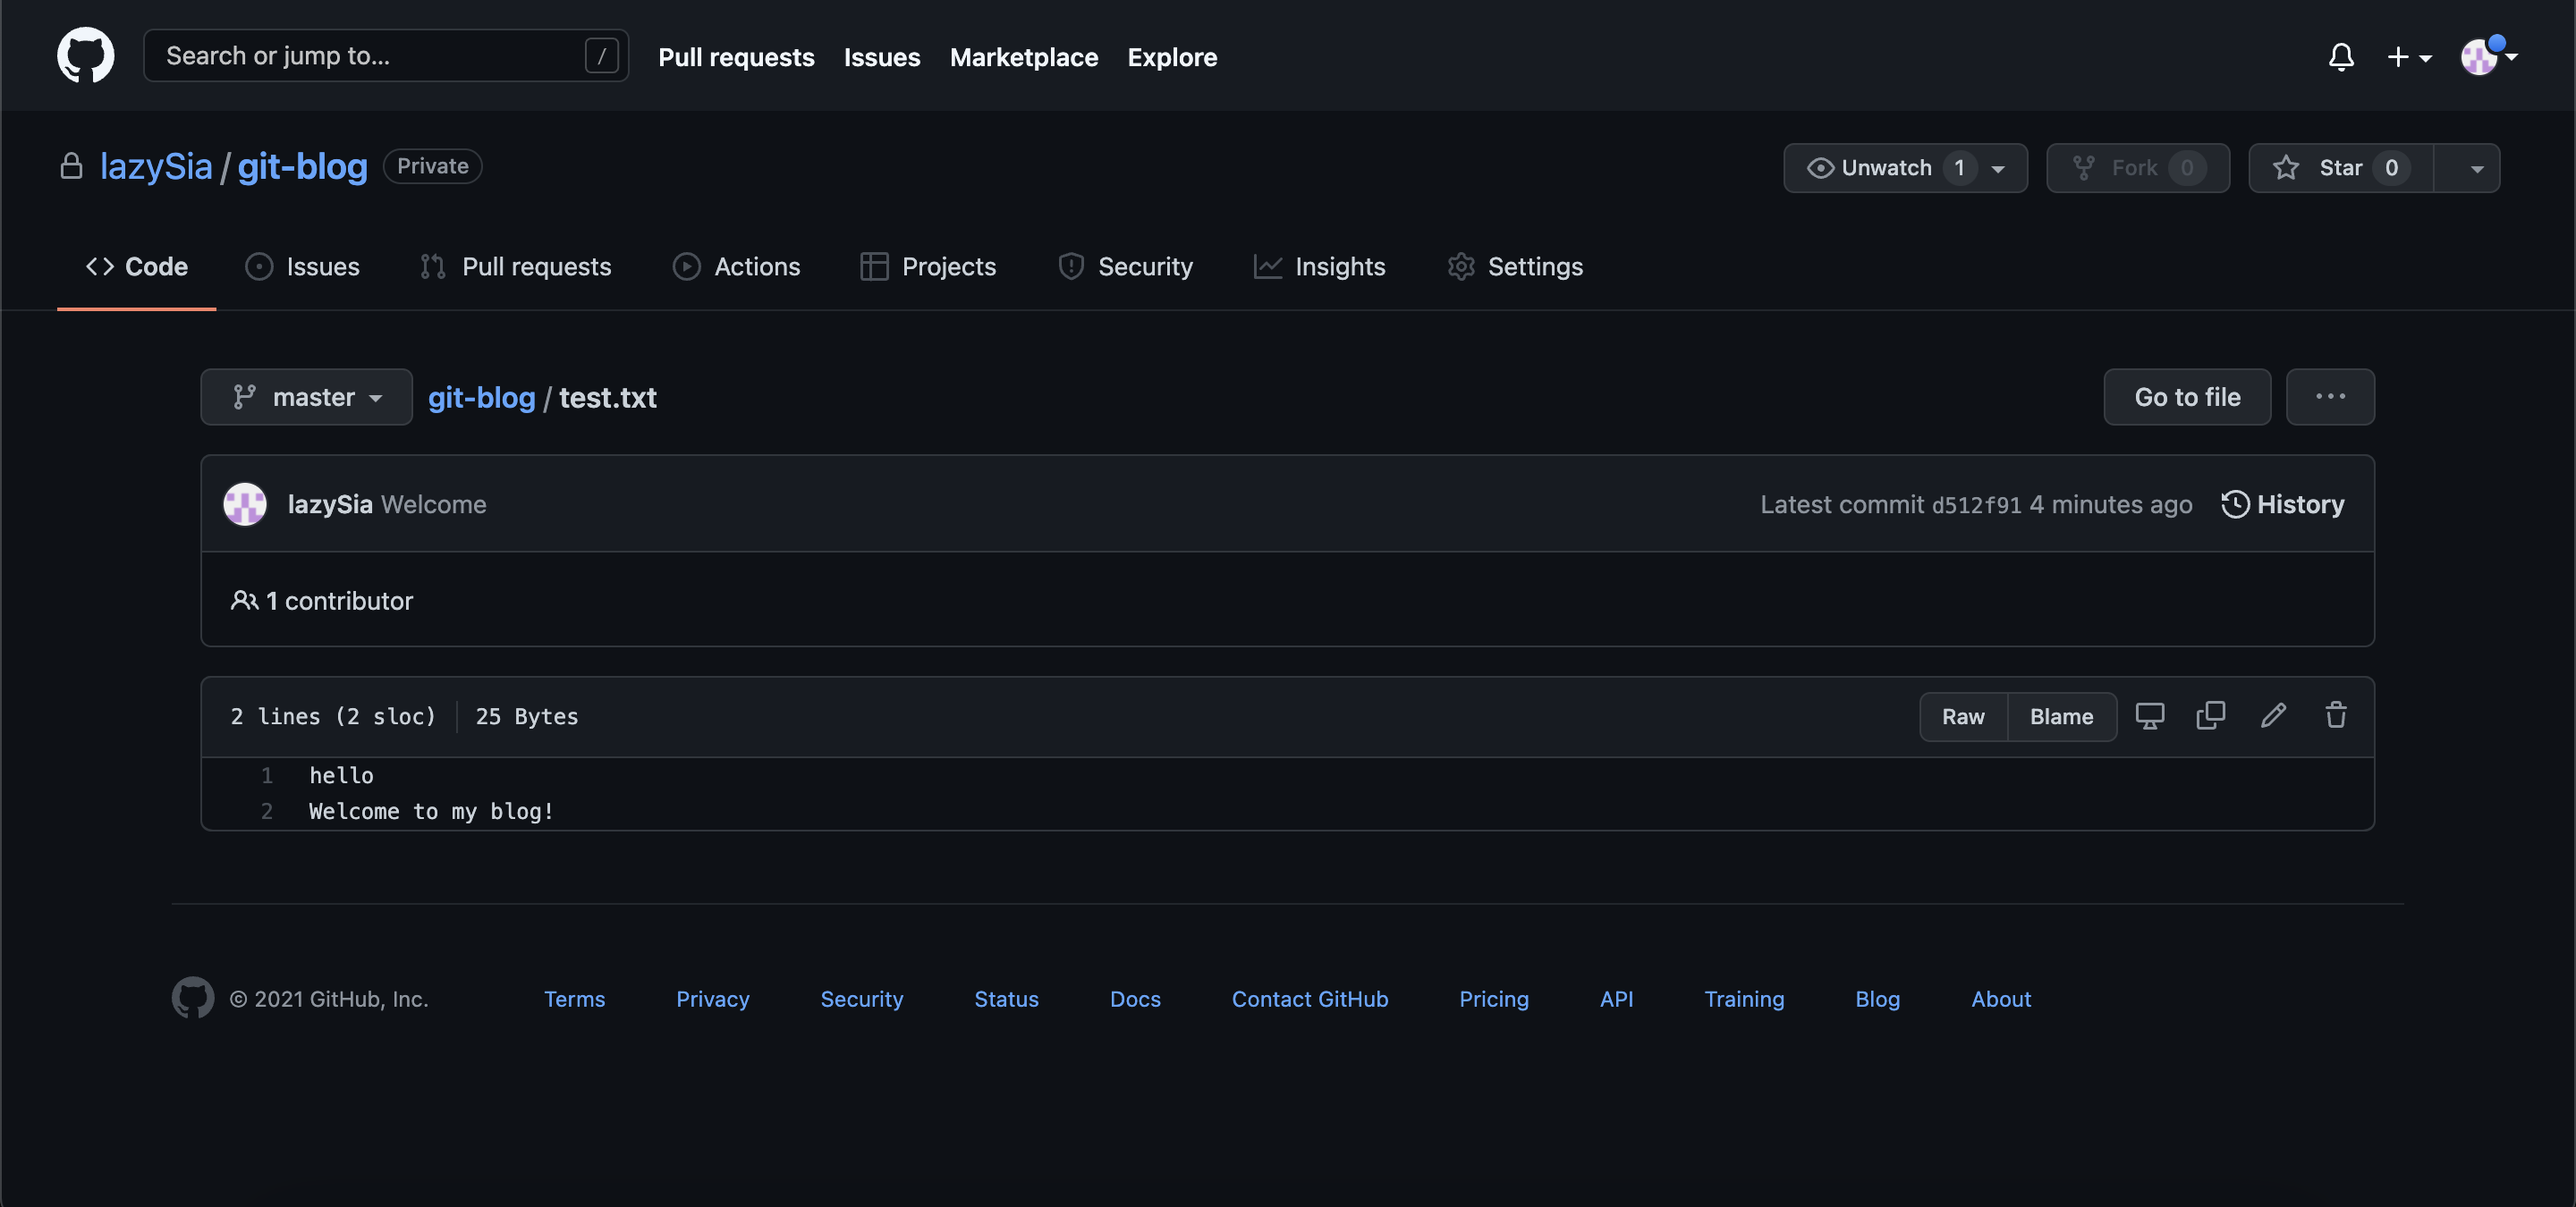Open the user avatar menu
The height and width of the screenshot is (1207, 2576).
click(2488, 56)
